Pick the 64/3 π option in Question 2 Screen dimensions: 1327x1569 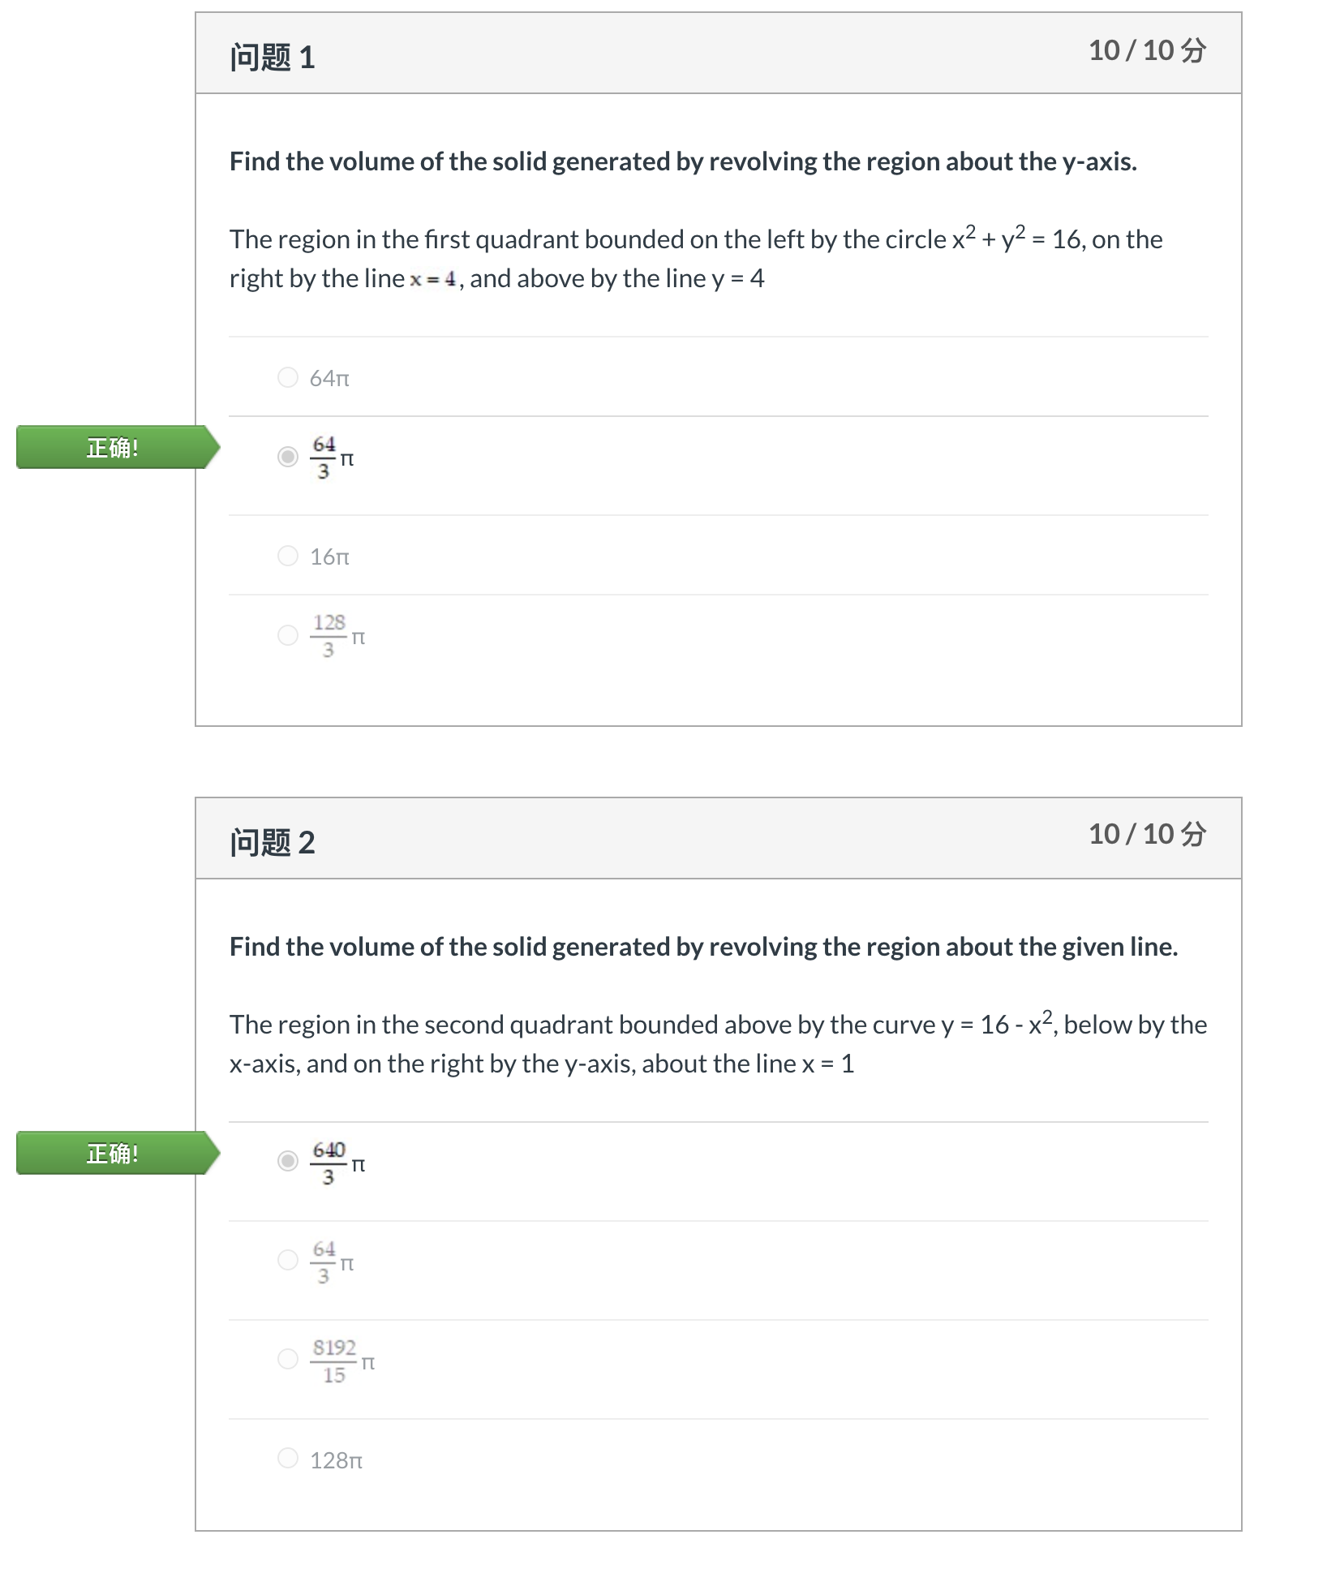tap(288, 1260)
